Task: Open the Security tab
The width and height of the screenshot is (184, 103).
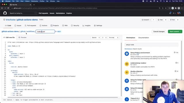Action: pos(75,25)
